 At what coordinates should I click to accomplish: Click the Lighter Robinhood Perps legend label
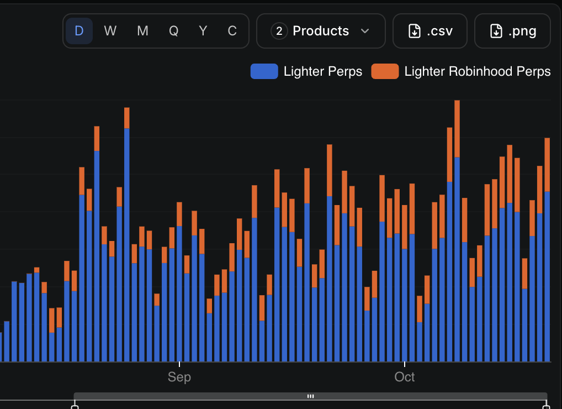tap(478, 71)
